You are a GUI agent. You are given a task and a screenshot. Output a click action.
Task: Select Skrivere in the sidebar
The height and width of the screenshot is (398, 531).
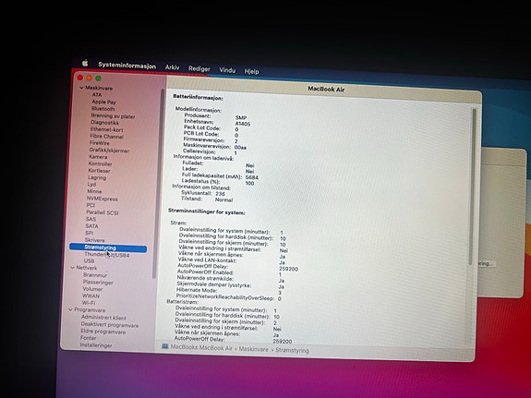click(94, 240)
